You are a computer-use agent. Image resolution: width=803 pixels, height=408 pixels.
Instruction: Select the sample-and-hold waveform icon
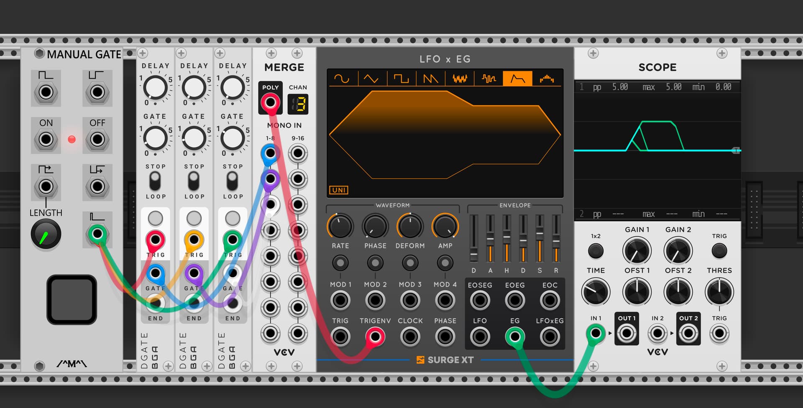click(x=488, y=79)
